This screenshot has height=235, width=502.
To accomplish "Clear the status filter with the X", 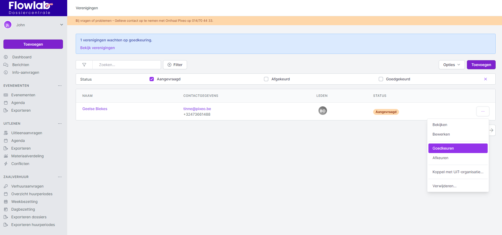I will 485,79.
